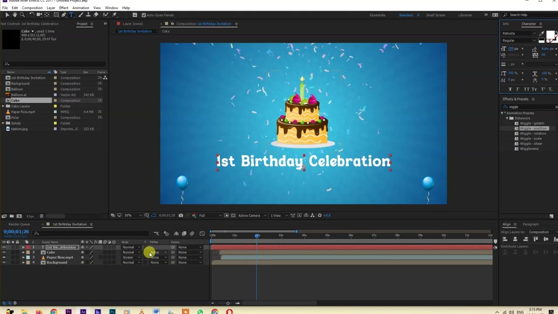The height and width of the screenshot is (314, 558).
Task: Delete selected project item with trash icon
Action: click(41, 216)
